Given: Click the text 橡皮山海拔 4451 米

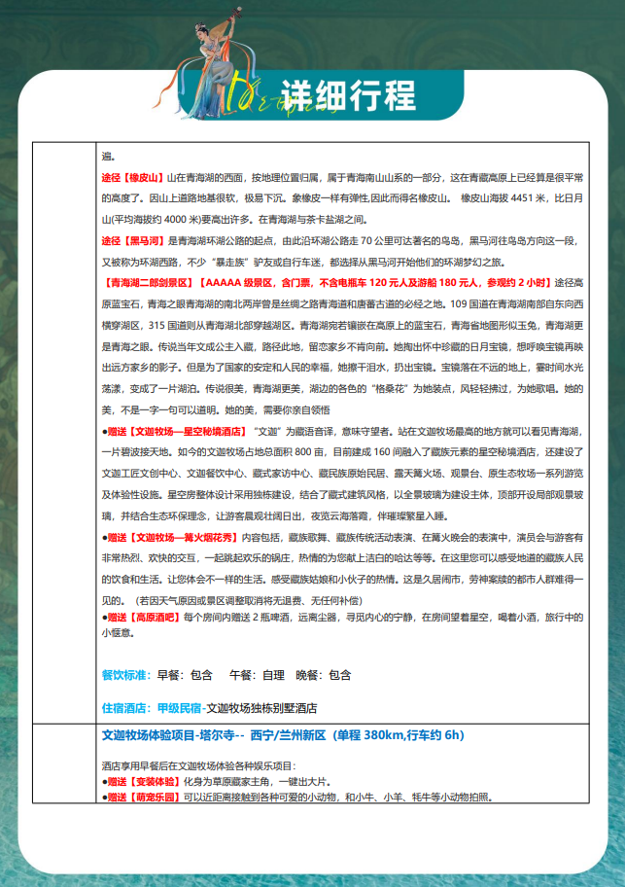Looking at the screenshot, I should pos(503,198).
